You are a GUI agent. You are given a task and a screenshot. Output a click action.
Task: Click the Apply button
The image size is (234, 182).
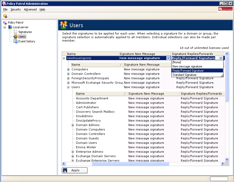click(x=75, y=170)
